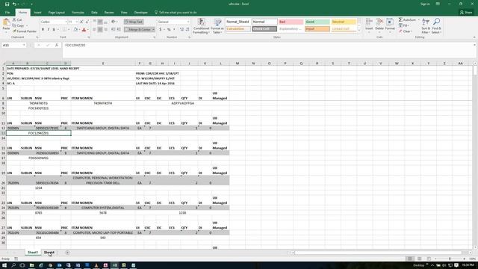Click the Center horizontal alignment icon
Screen dimensions: 478x269
[100, 30]
